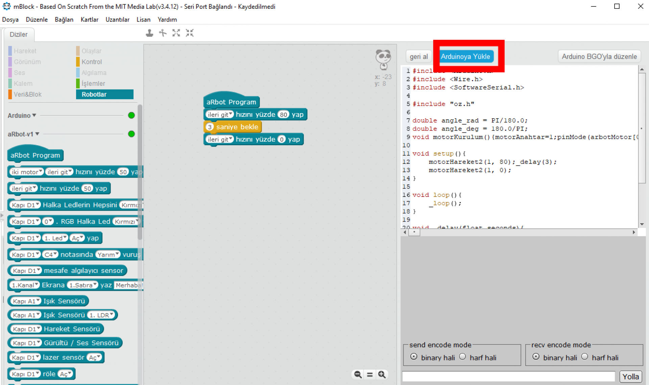The height and width of the screenshot is (385, 649).
Task: Open Aç dropdown on röle block
Action: [65, 374]
